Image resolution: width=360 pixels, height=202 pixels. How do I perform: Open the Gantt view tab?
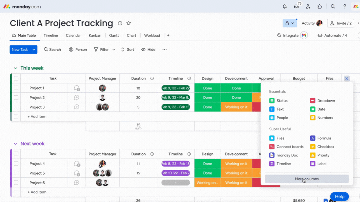pos(114,36)
